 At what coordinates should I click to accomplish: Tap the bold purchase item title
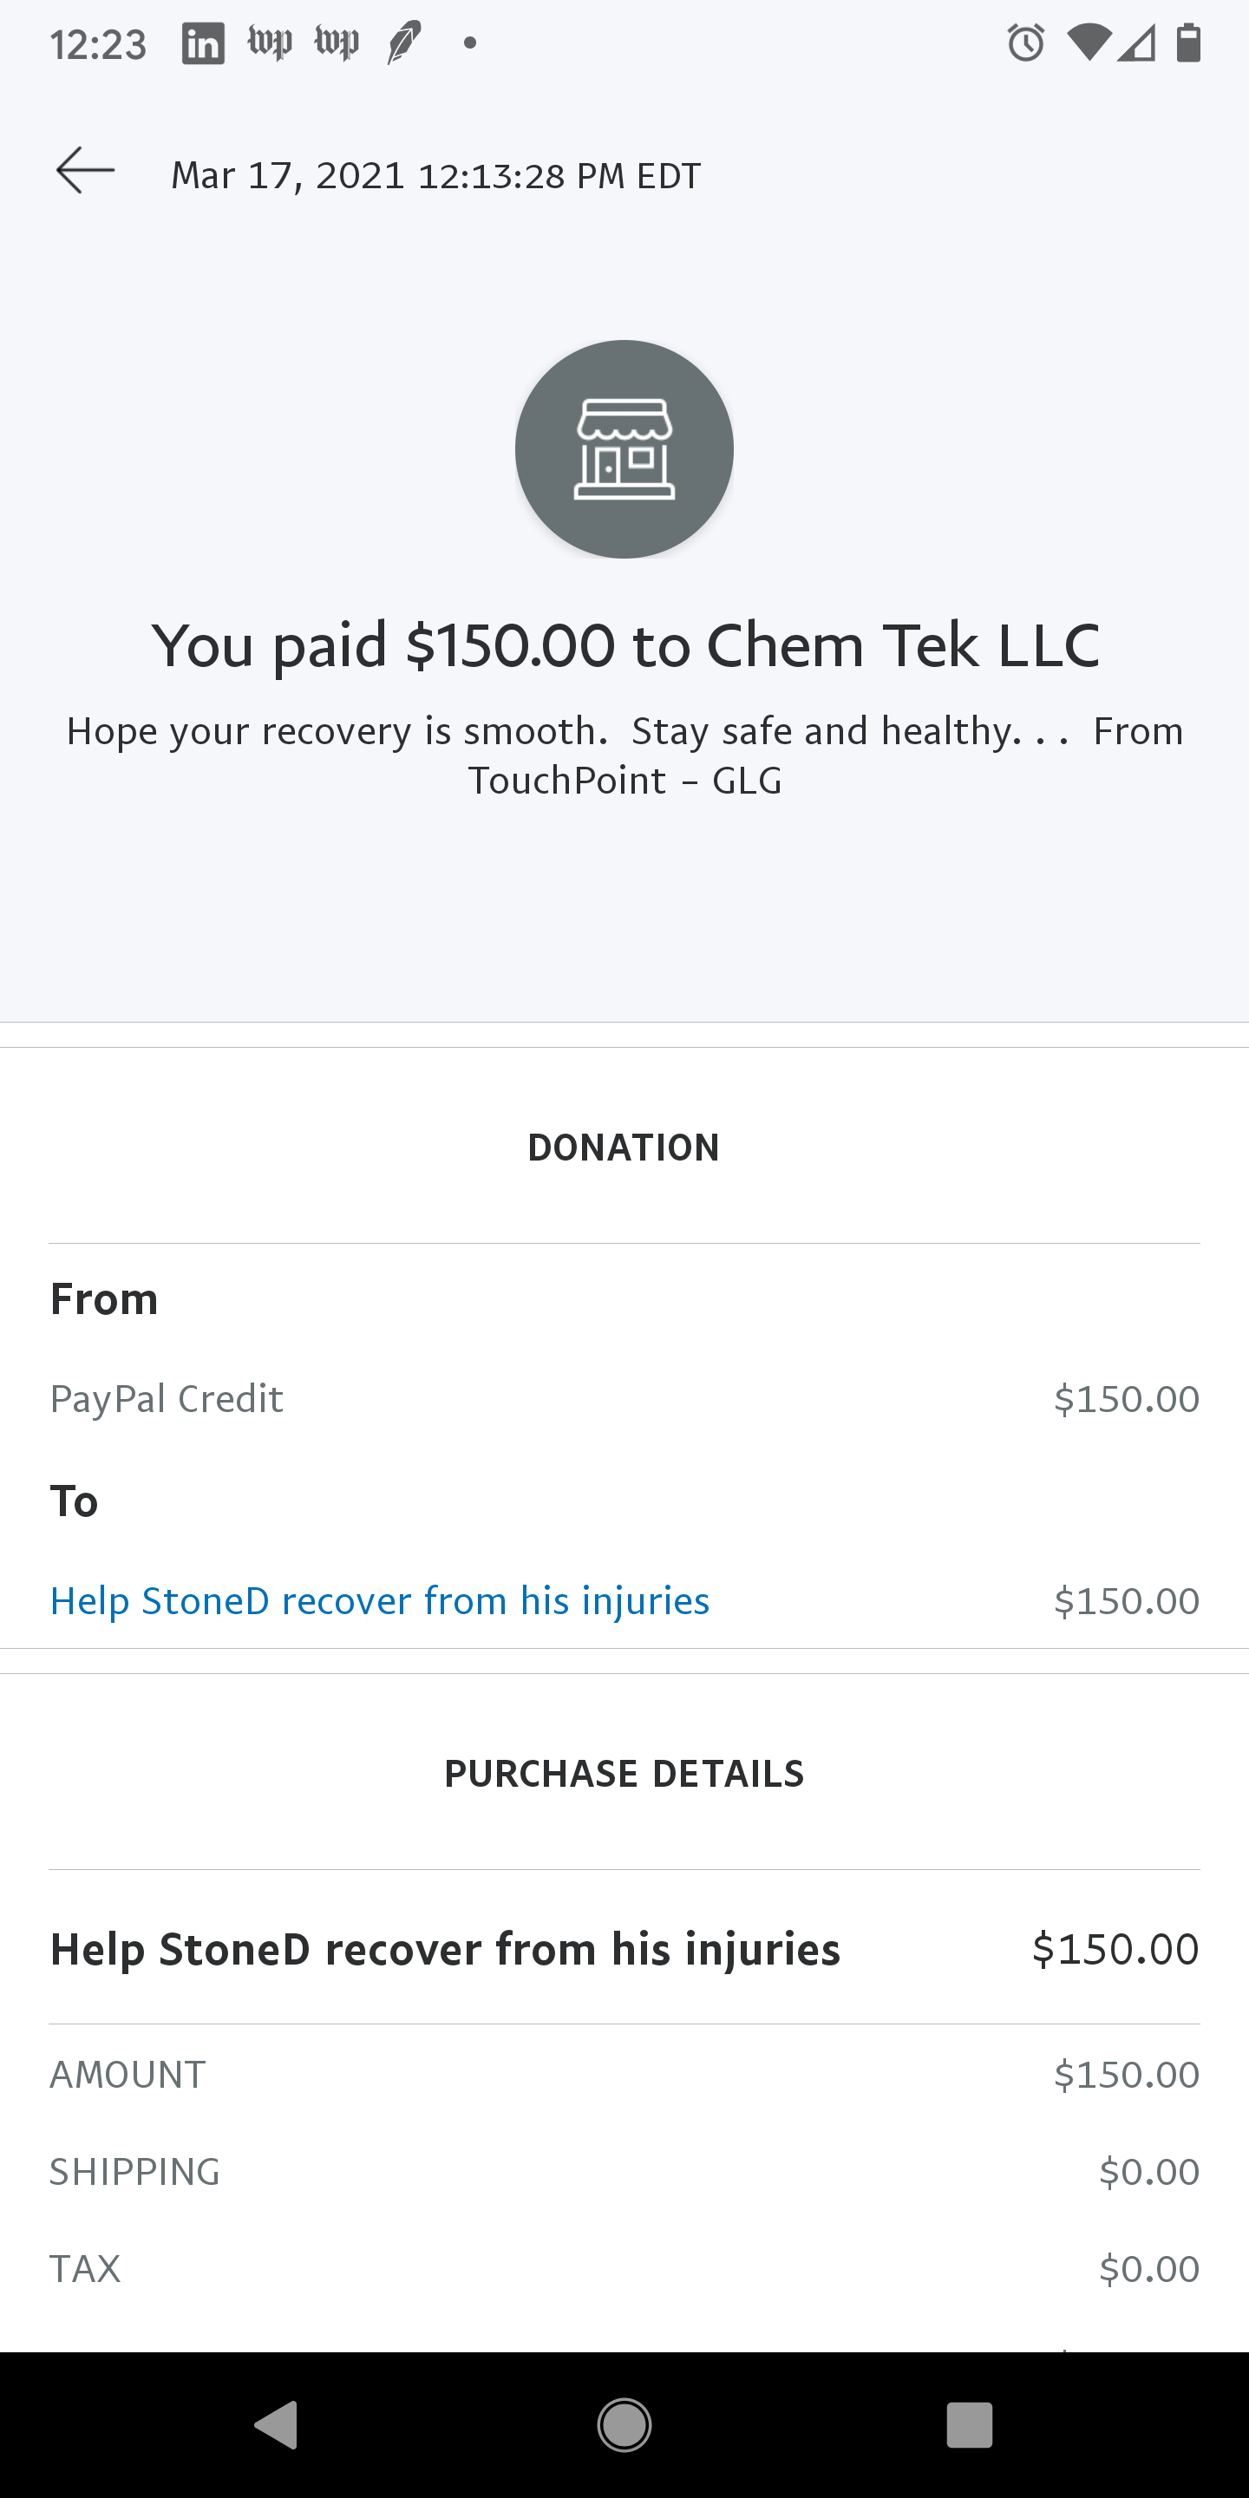point(445,1949)
